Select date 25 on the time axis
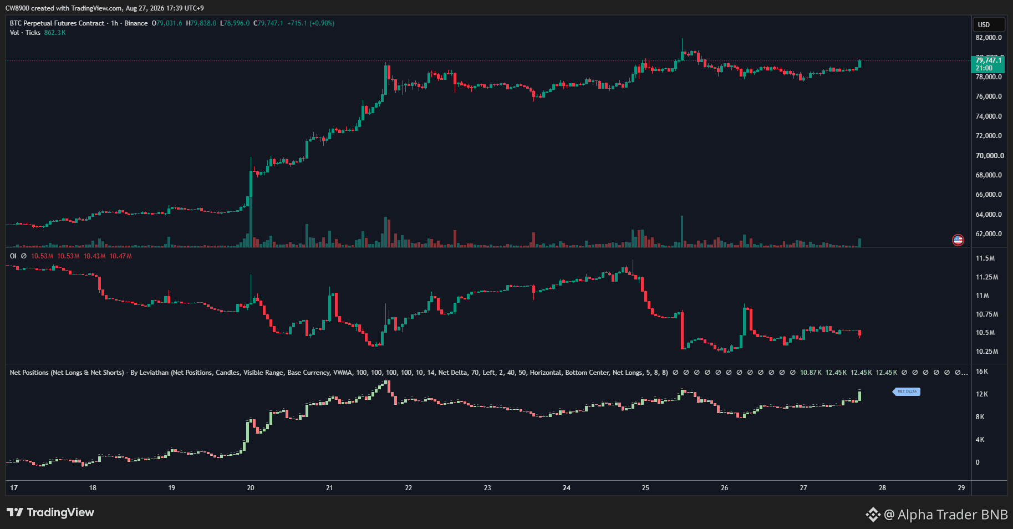1013x529 pixels. click(x=645, y=488)
